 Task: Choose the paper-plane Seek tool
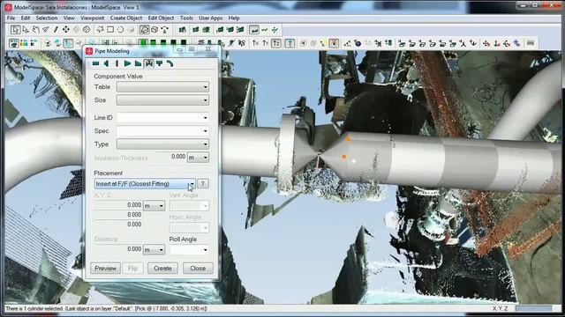tap(45, 30)
